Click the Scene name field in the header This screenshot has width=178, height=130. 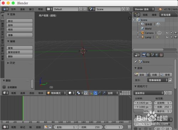108,9
